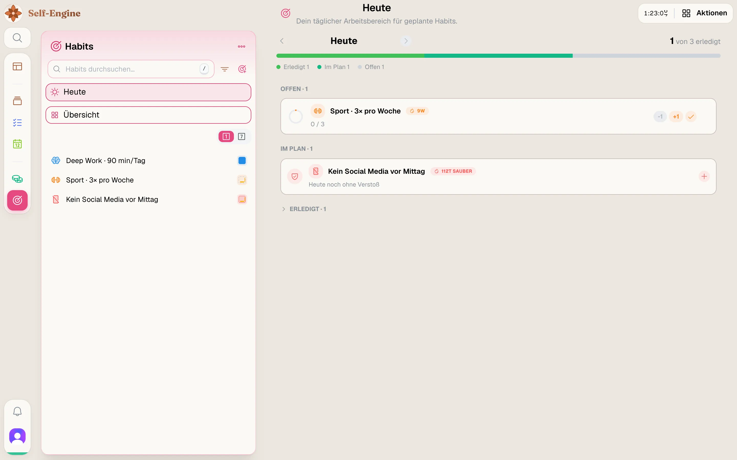This screenshot has width=737, height=460.
Task: Open the stacked cards icon in sidebar
Action: [17, 101]
